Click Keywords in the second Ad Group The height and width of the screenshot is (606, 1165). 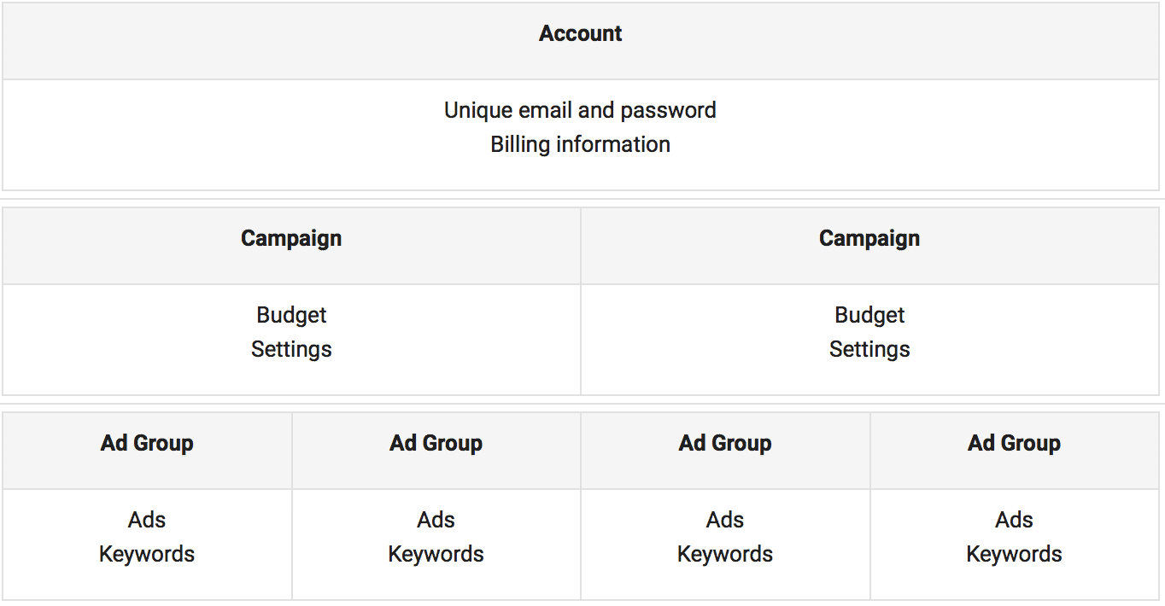coord(436,554)
